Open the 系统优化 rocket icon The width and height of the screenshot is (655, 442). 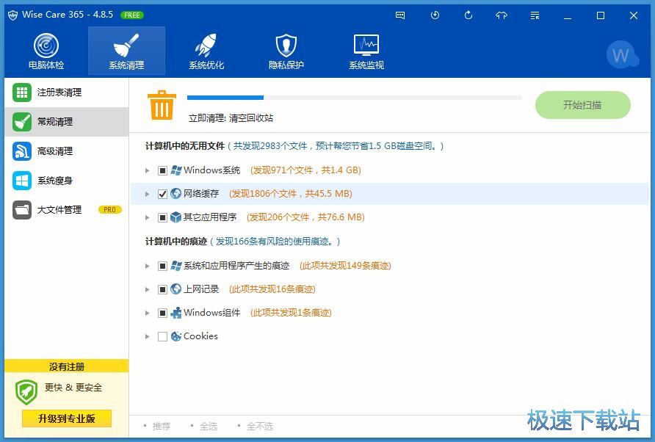pos(206,45)
